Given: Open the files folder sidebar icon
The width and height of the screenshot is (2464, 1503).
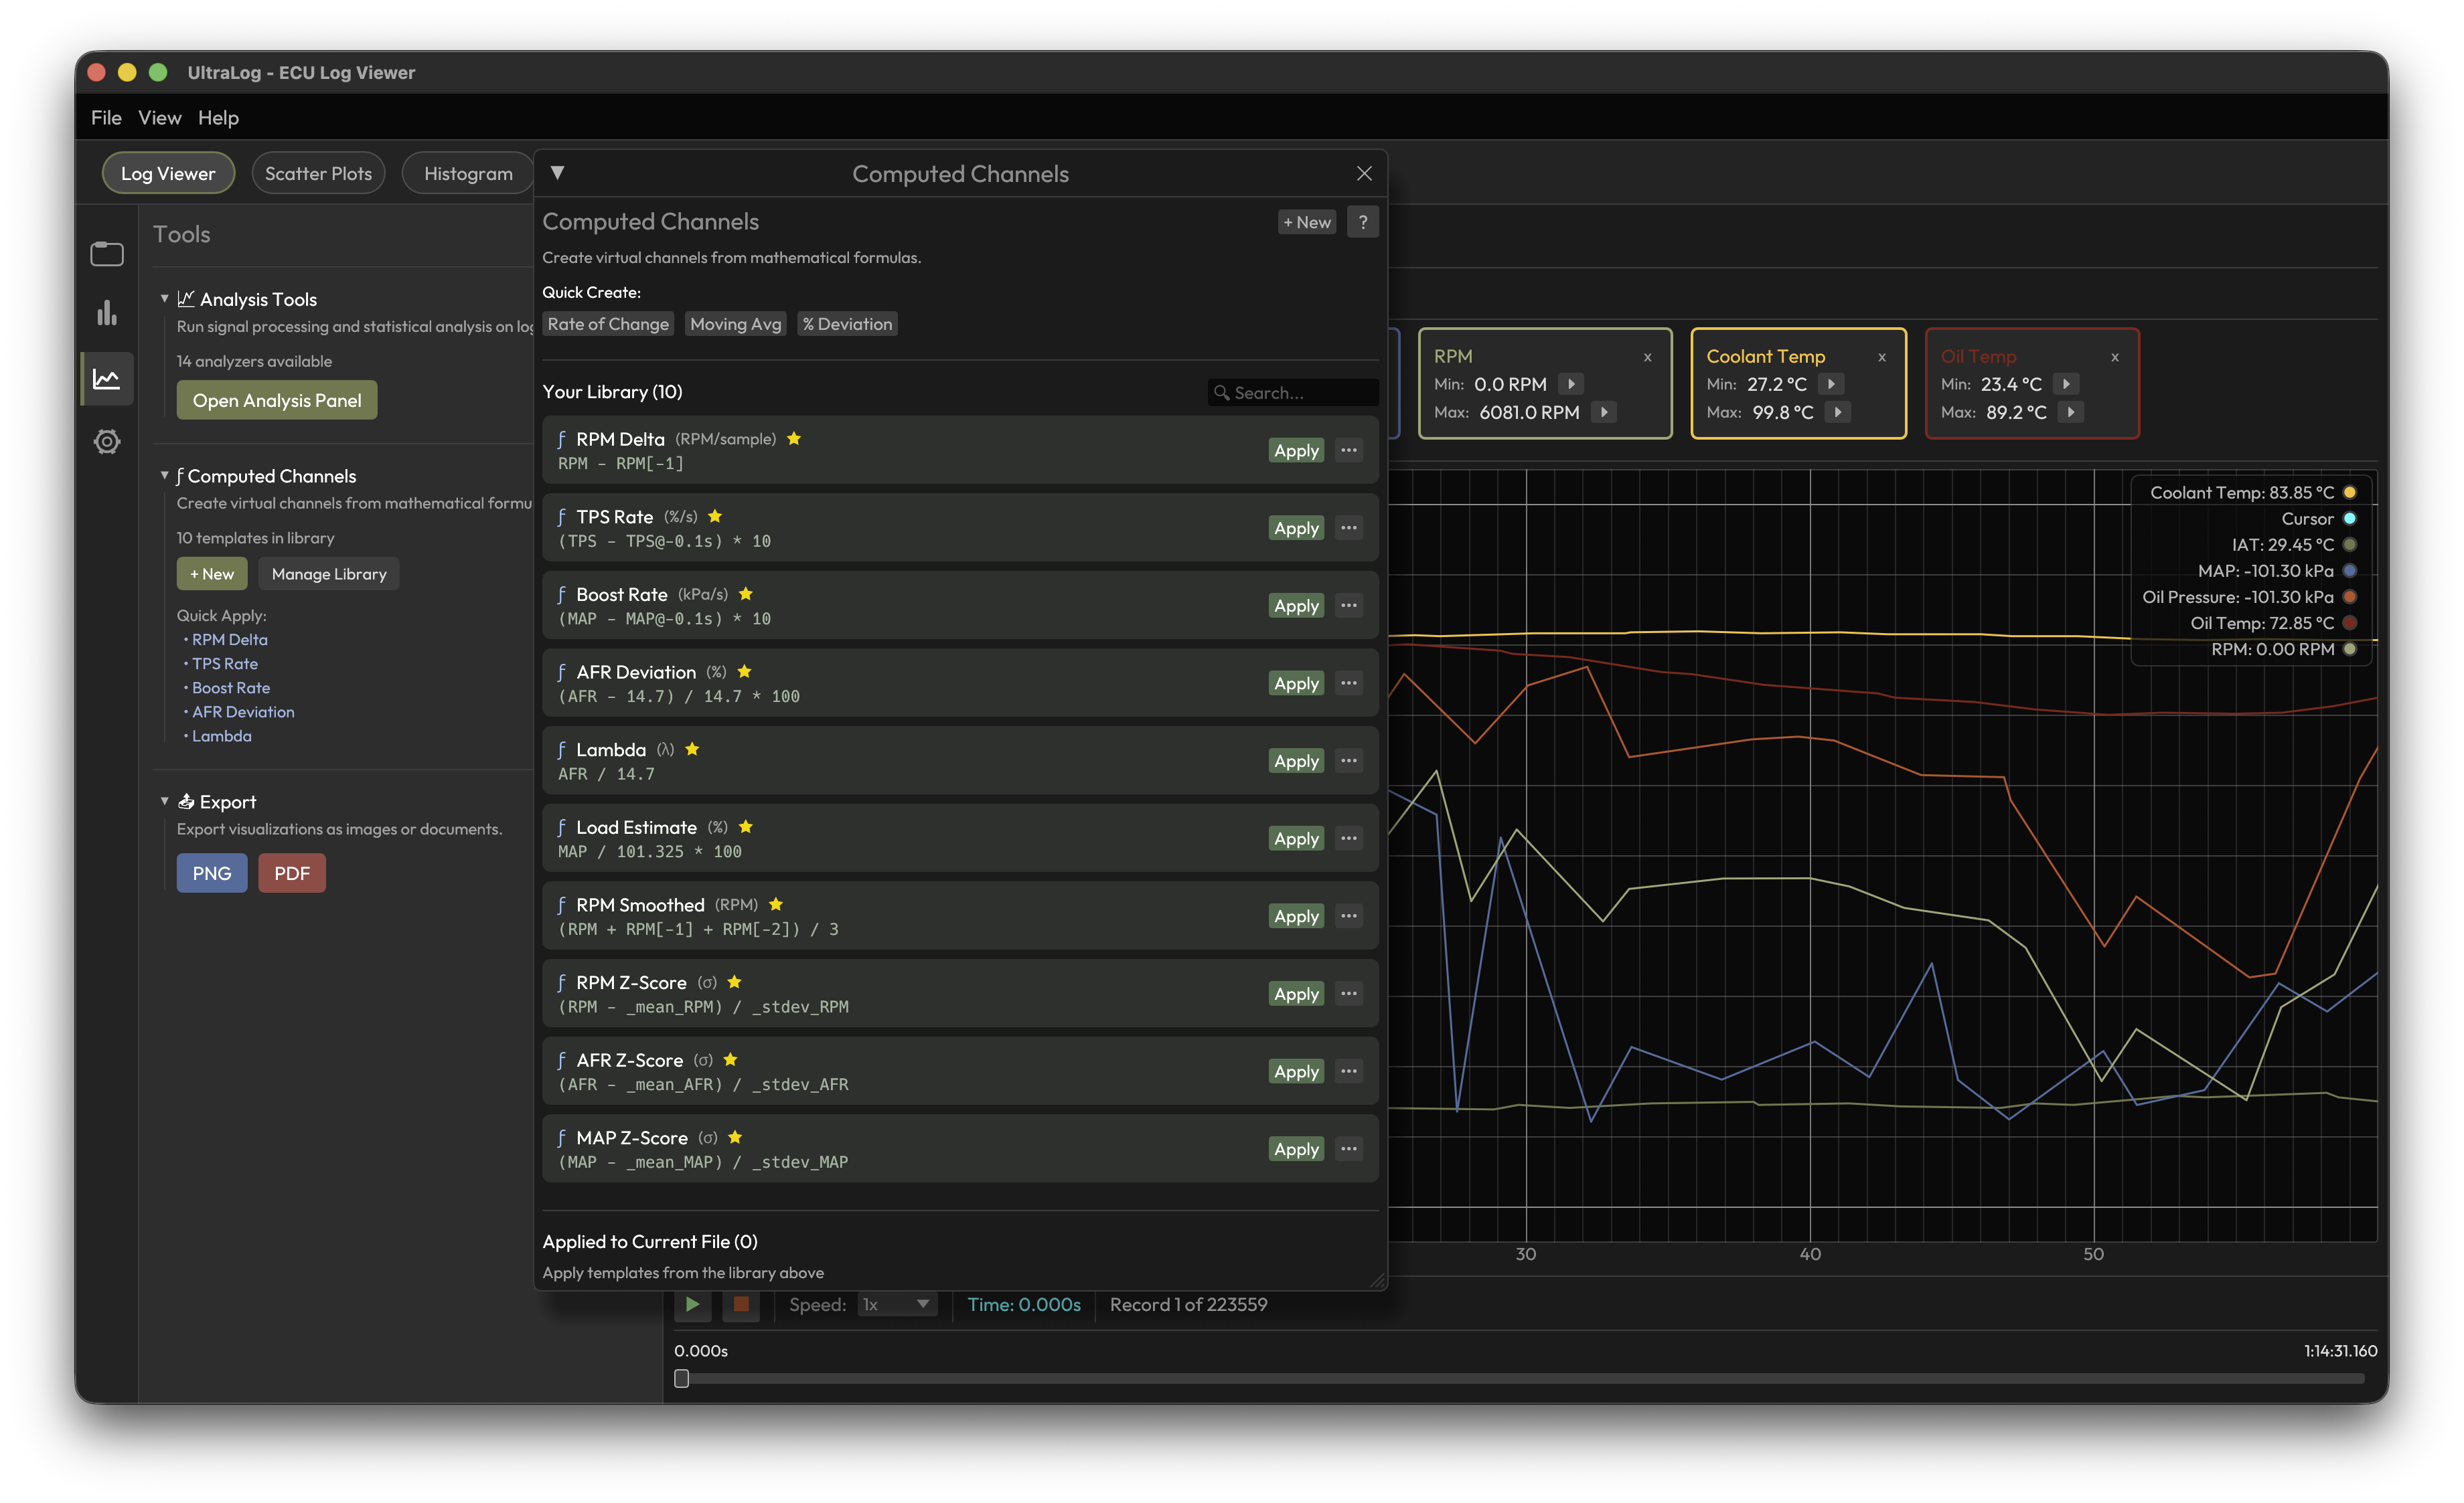Looking at the screenshot, I should coord(107,254).
